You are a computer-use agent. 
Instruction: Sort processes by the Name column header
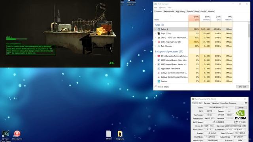(171, 18)
